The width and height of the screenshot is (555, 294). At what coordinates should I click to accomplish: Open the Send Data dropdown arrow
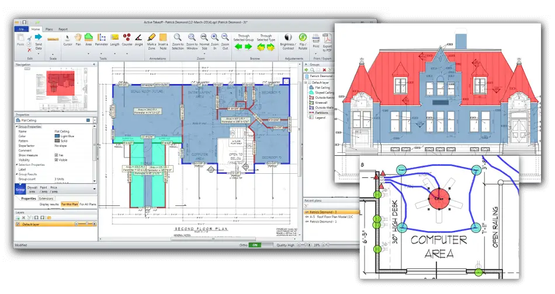(x=39, y=54)
